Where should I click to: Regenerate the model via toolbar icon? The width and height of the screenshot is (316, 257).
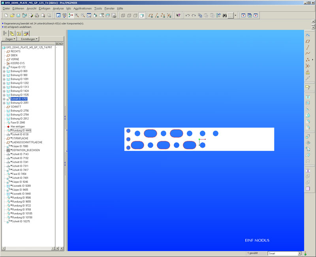pyautogui.click(x=218, y=15)
